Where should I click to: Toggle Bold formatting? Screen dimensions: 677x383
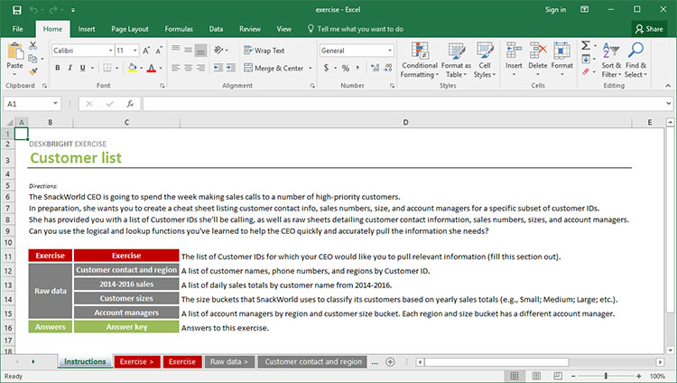click(58, 68)
